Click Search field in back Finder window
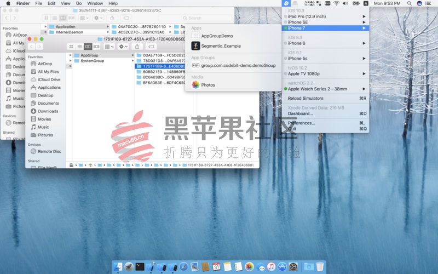The image size is (438, 274). (195, 18)
